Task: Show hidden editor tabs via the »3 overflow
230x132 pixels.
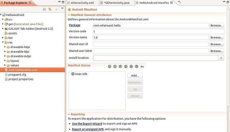Action: pos(179,2)
